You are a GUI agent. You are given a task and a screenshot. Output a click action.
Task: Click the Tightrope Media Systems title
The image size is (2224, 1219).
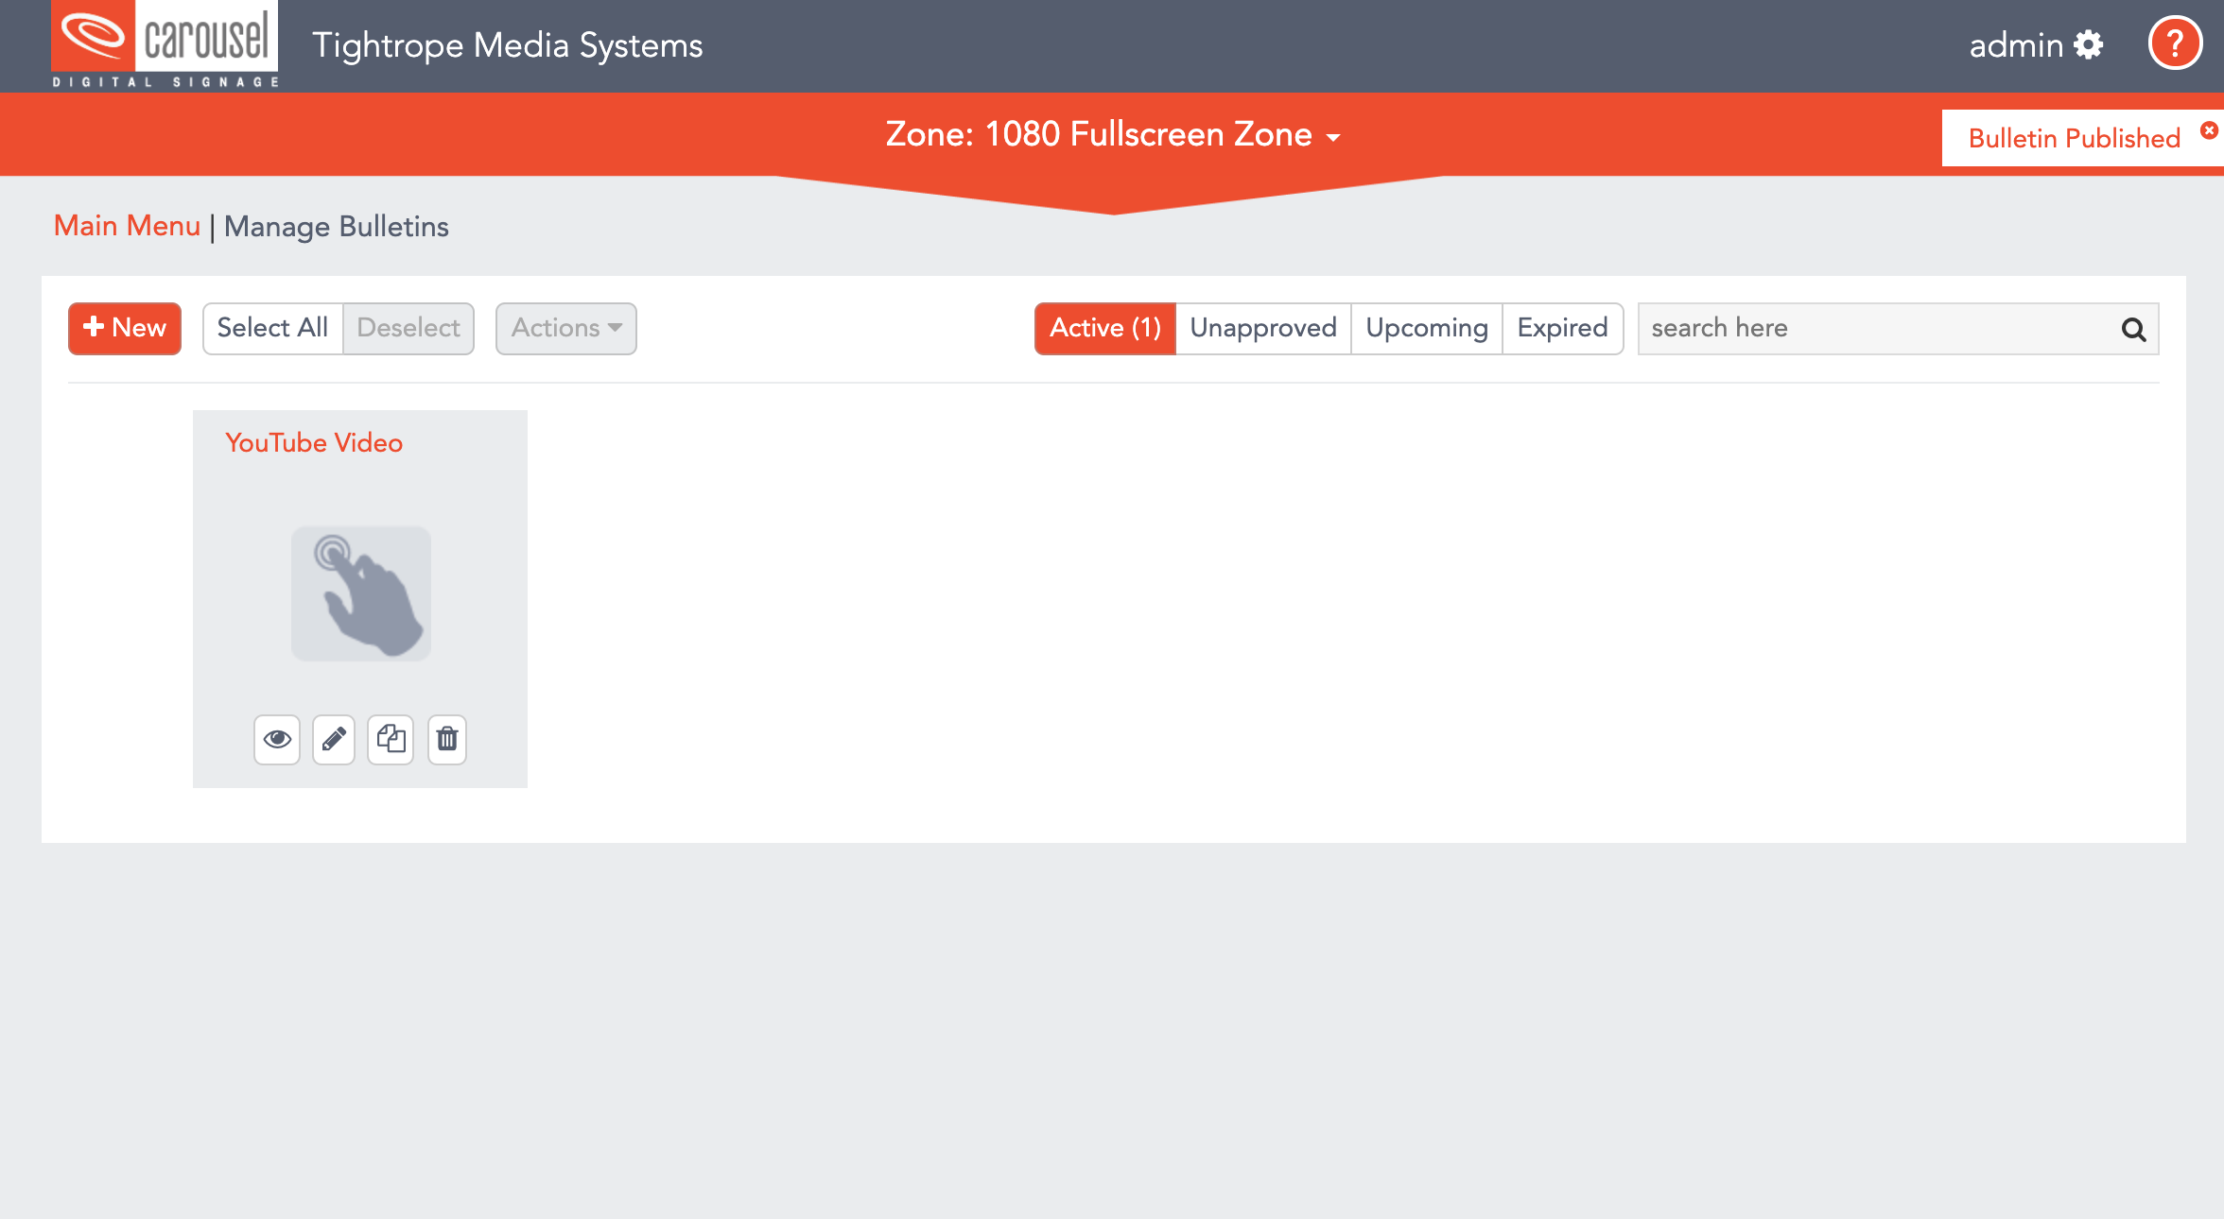pyautogui.click(x=508, y=45)
